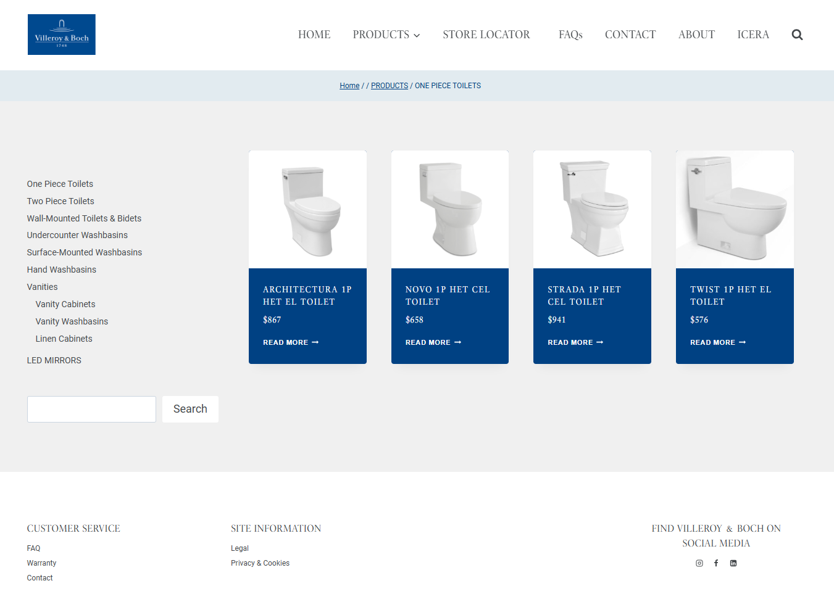Screen dimensions: 834x615
Task: Click the Products breadcrumb link
Action: [x=389, y=86]
